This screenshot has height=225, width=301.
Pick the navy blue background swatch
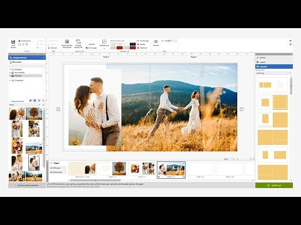(x=132, y=44)
